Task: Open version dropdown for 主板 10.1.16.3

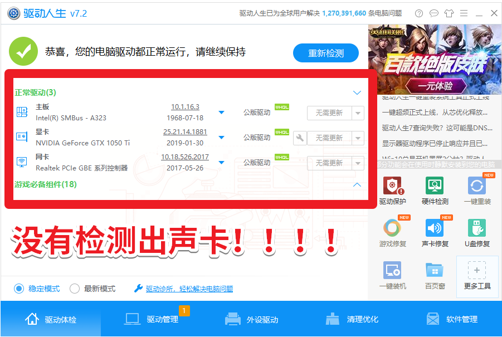Action: click(221, 113)
